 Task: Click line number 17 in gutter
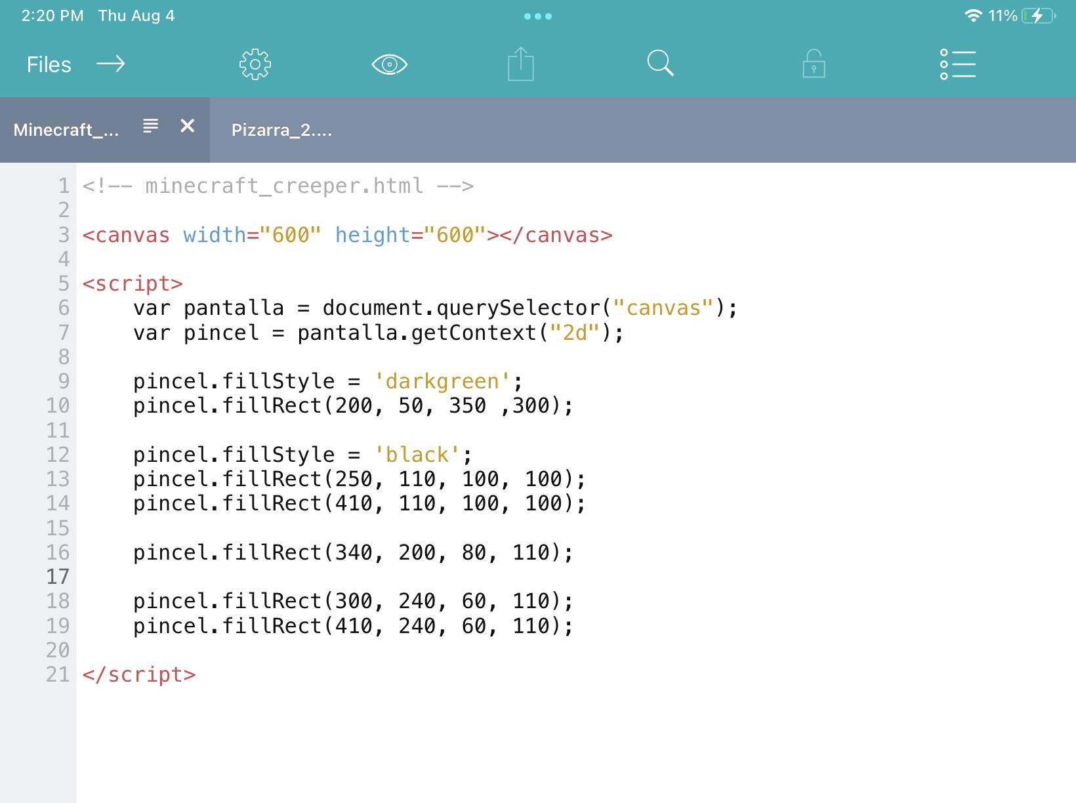(58, 577)
